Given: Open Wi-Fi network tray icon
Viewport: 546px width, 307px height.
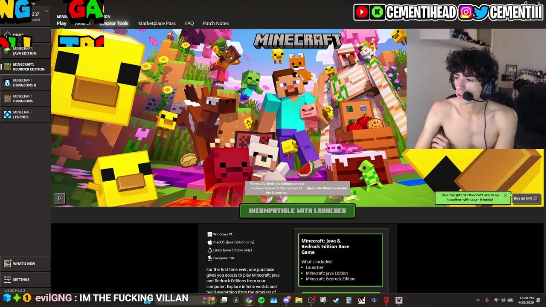Looking at the screenshot, I should coord(496,300).
